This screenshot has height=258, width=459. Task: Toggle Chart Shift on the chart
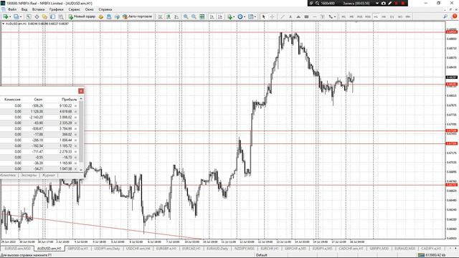(220, 16)
